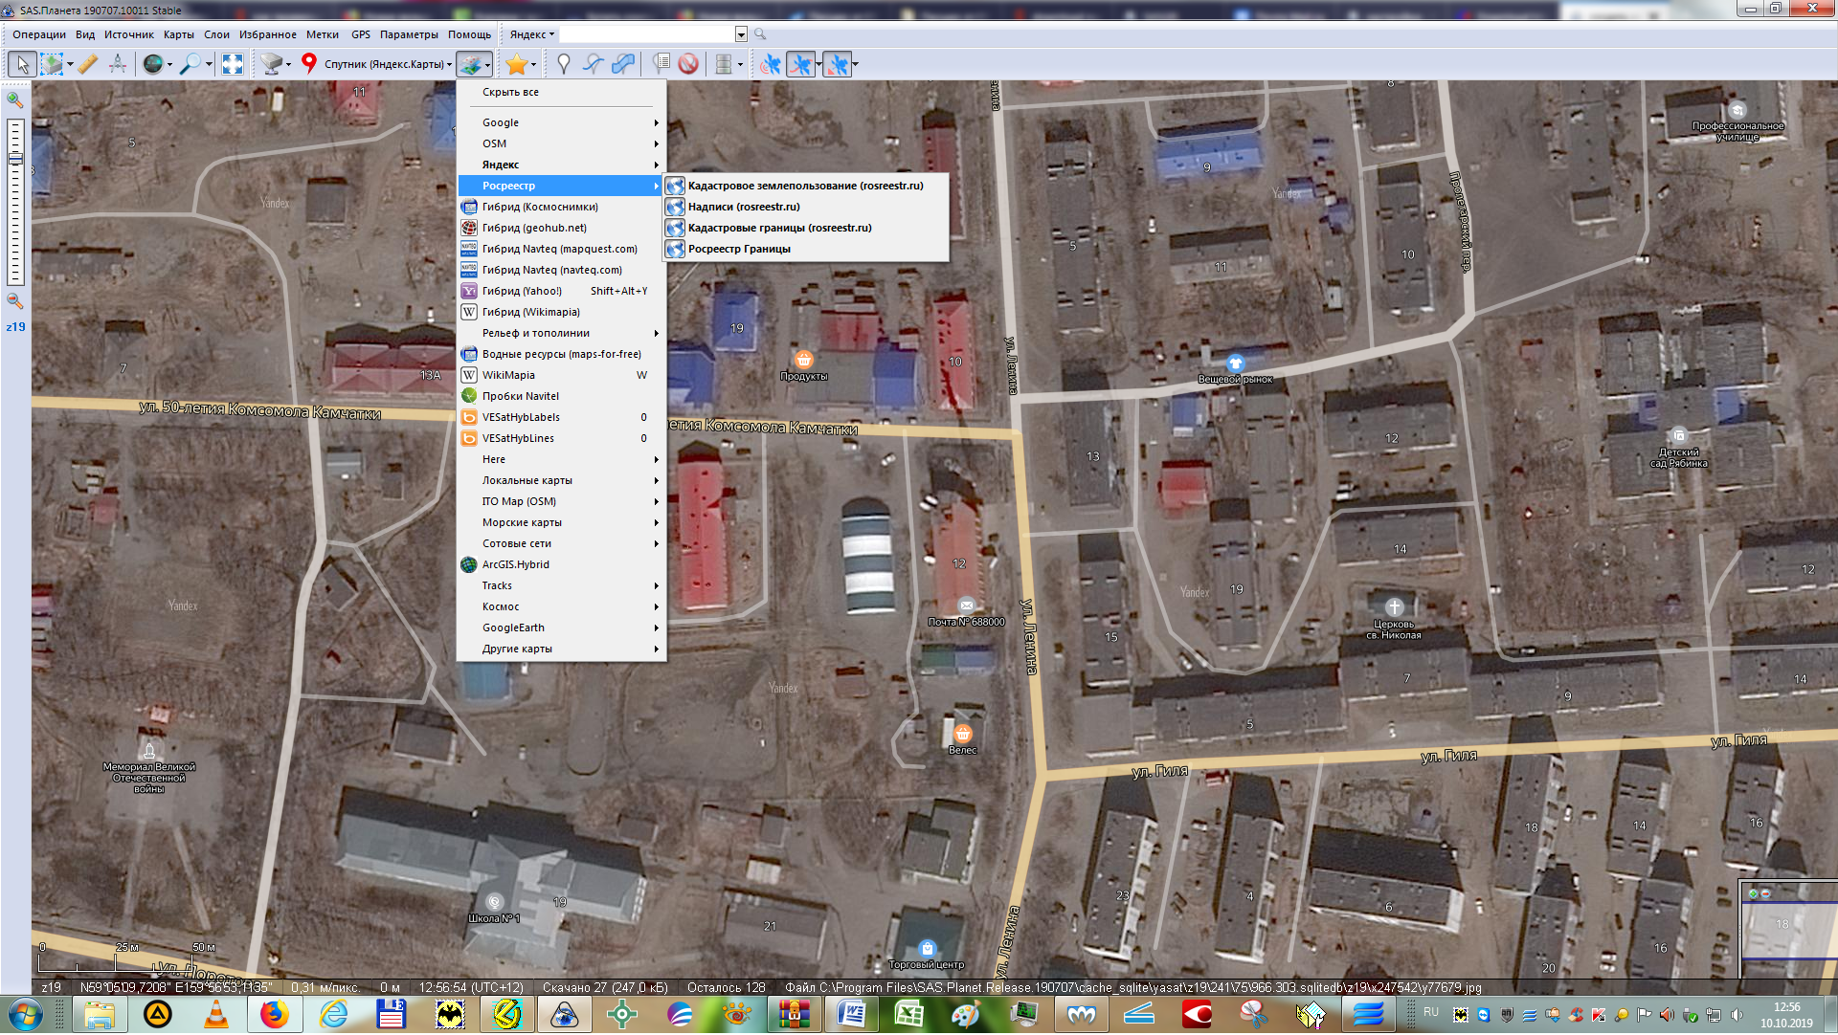Click the search input field in toolbar
Viewport: 1838px width, 1035px height.
tap(647, 34)
